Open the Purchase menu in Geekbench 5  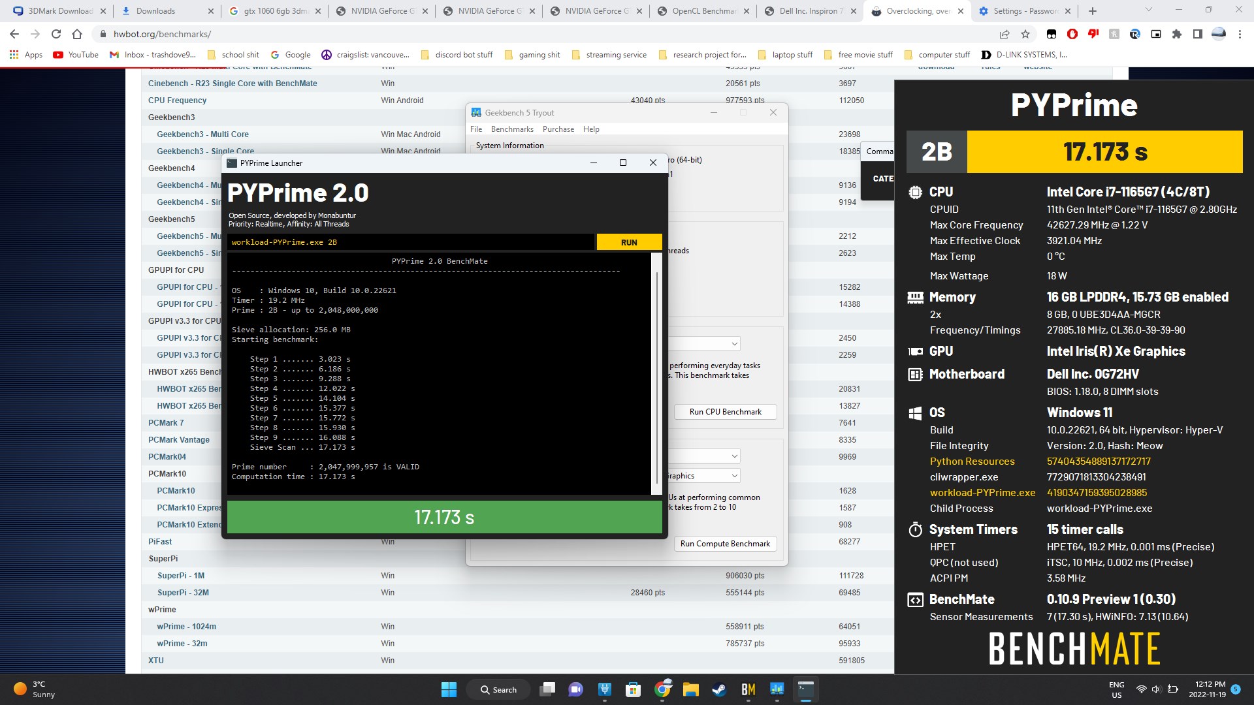point(558,129)
